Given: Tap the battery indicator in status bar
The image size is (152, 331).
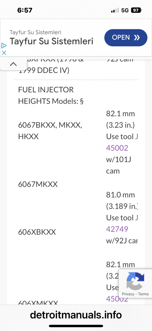Looking at the screenshot, I should [x=136, y=10].
